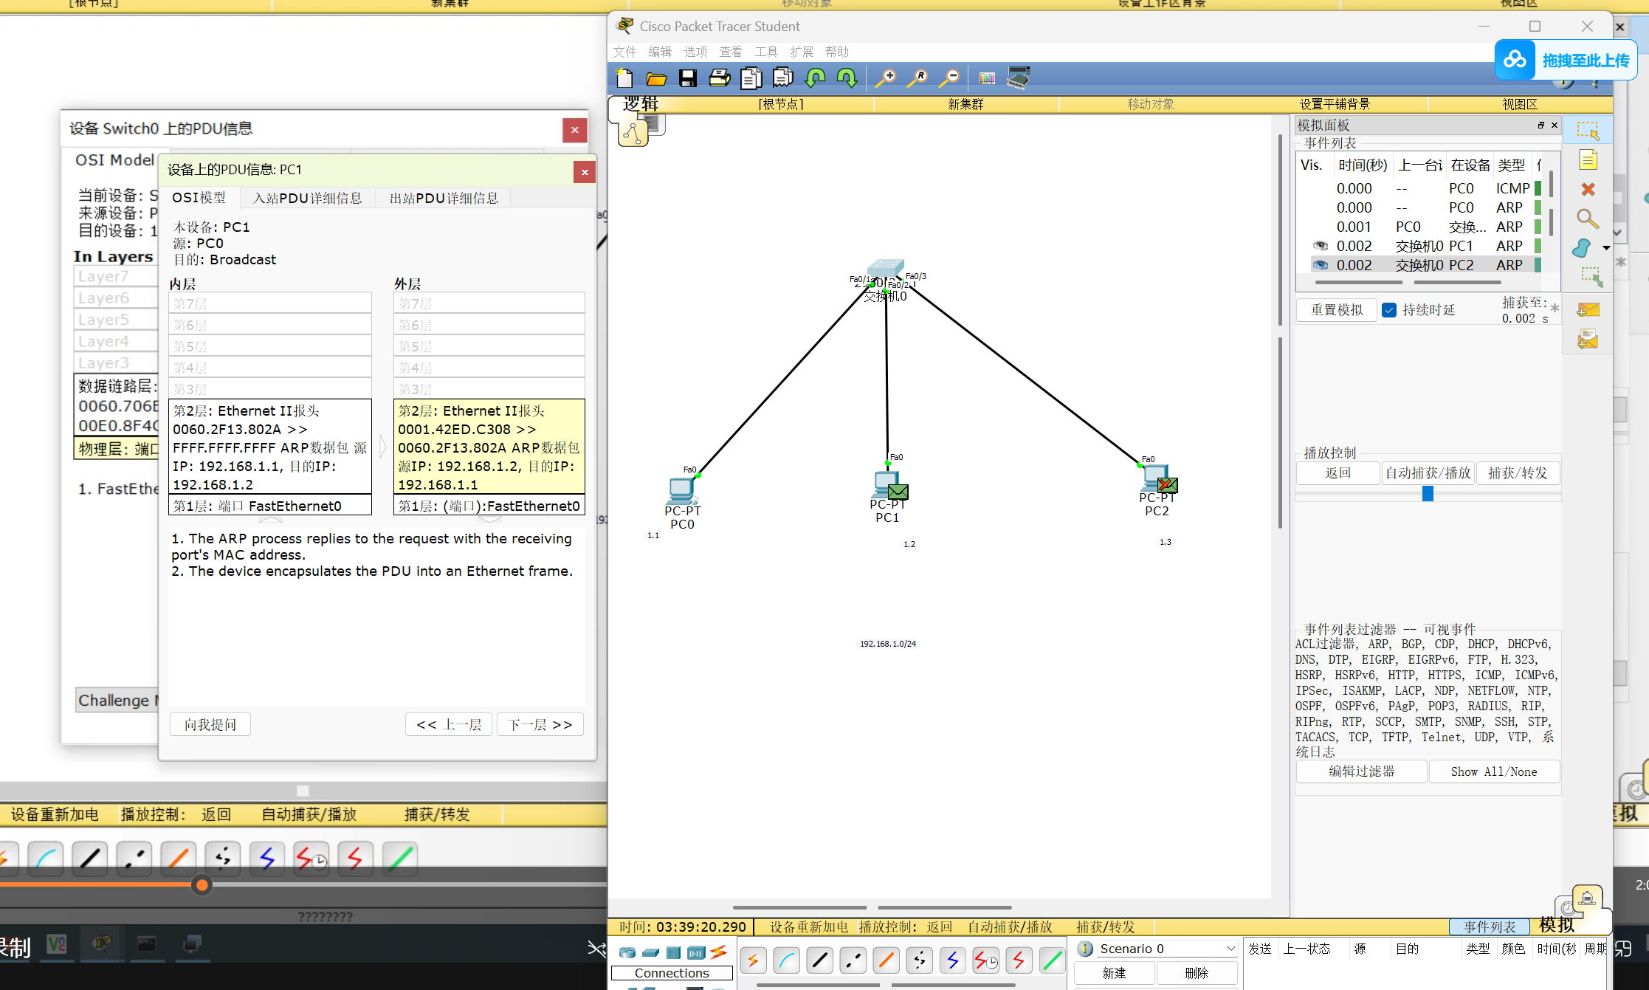Select the Inspect magnifier tool in sidebar
This screenshot has width=1649, height=990.
tap(1588, 219)
